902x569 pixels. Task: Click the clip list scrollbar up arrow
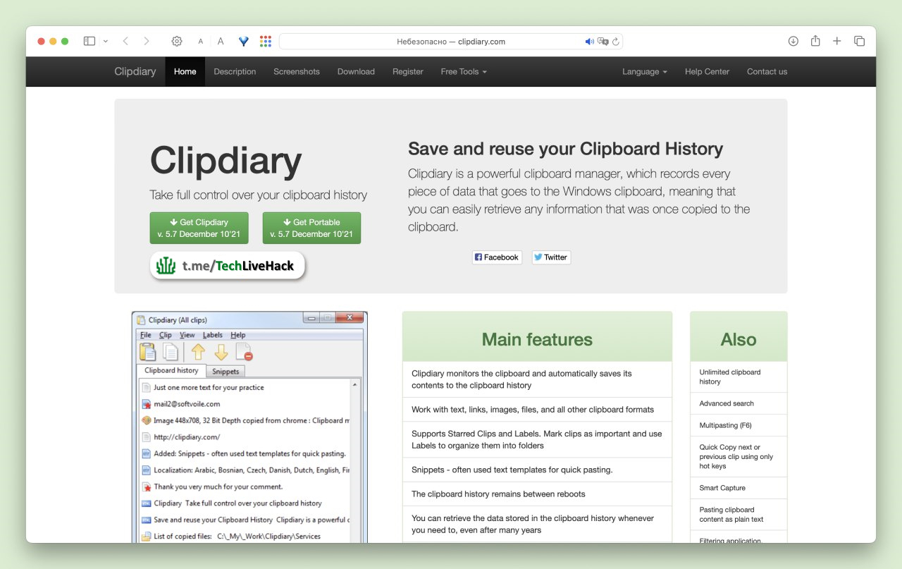coord(355,384)
